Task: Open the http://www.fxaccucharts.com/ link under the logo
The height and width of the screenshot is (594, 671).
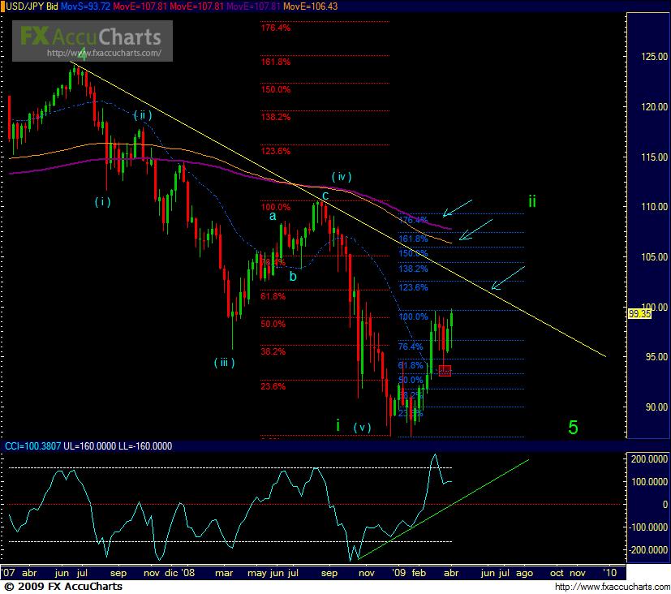Action: point(105,54)
